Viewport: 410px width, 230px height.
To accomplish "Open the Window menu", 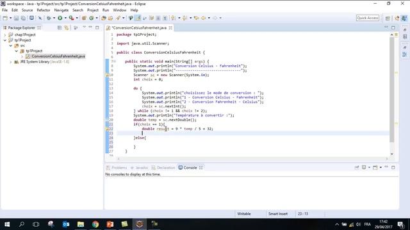I will click(x=120, y=10).
